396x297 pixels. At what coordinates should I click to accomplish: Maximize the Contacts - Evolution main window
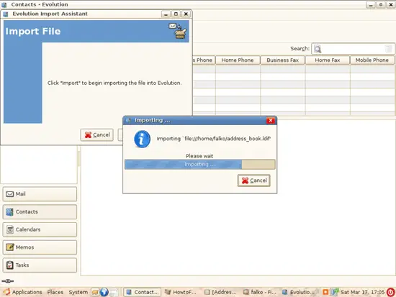pyautogui.click(x=381, y=5)
